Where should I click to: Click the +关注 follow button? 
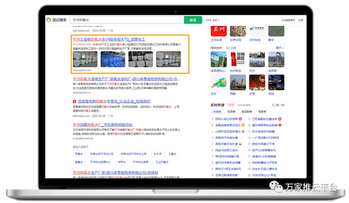[231, 105]
